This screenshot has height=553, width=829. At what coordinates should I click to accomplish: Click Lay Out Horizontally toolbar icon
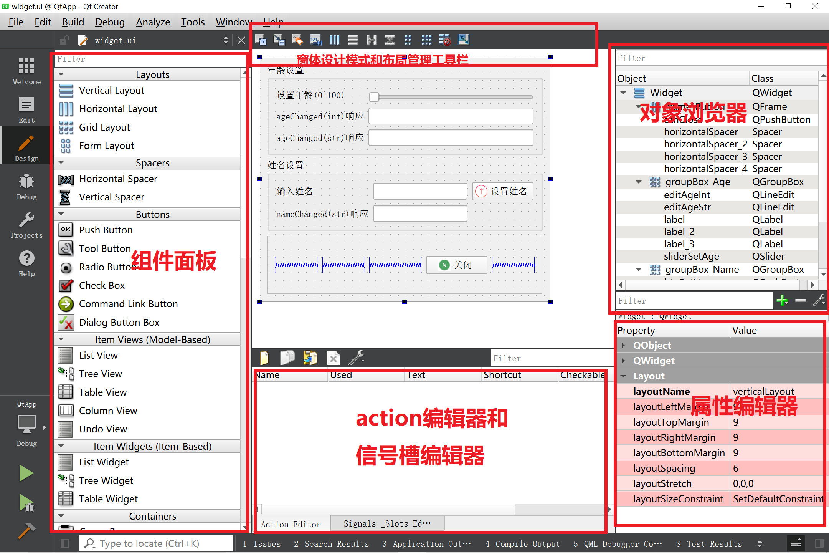334,40
